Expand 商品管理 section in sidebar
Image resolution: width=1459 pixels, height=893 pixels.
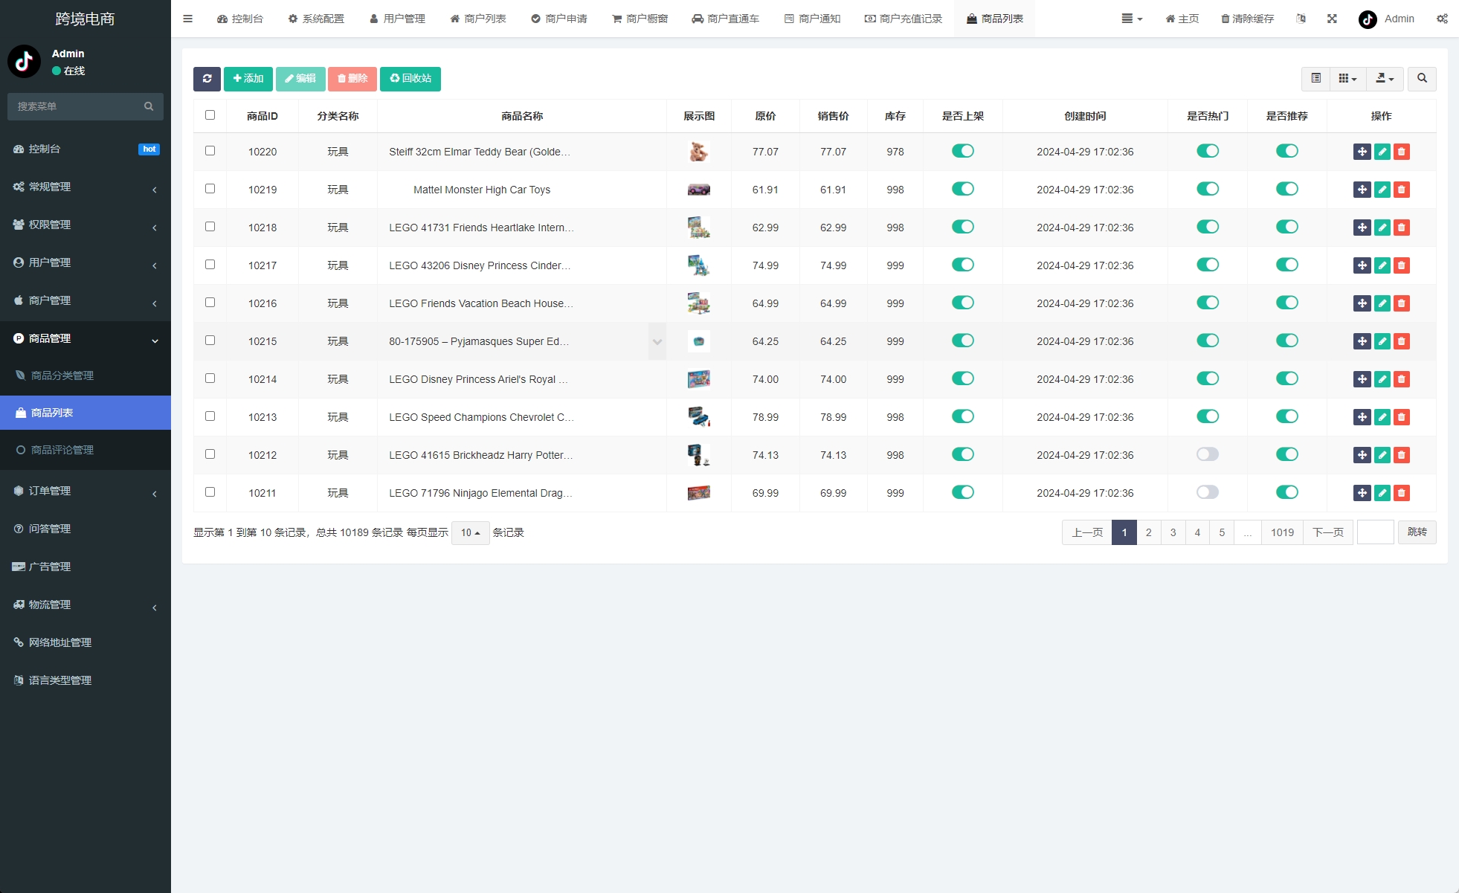(86, 338)
